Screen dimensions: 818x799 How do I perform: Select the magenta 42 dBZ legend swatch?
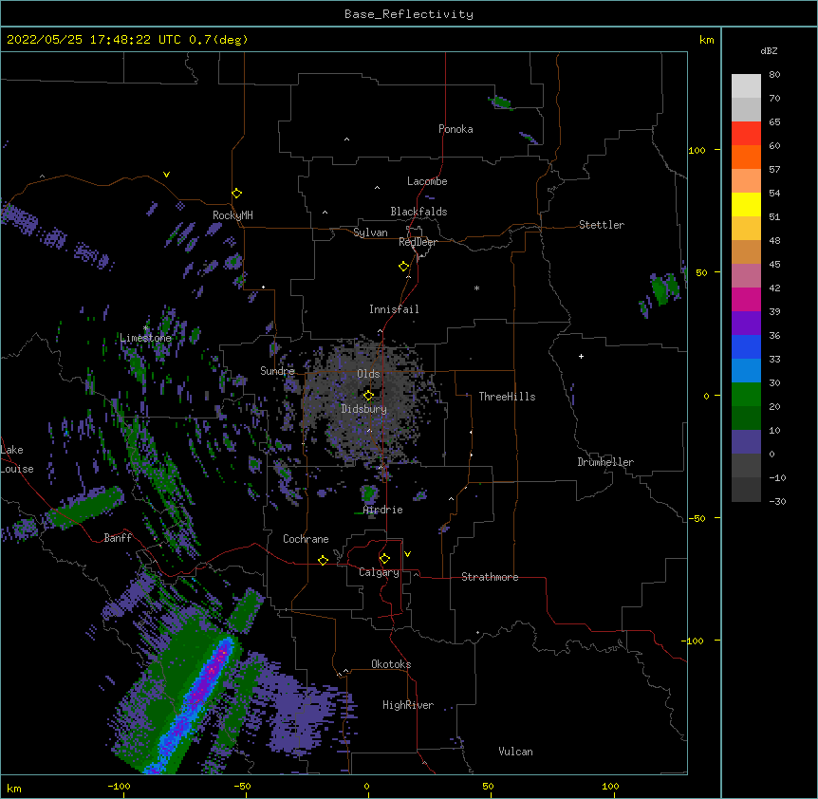(746, 299)
